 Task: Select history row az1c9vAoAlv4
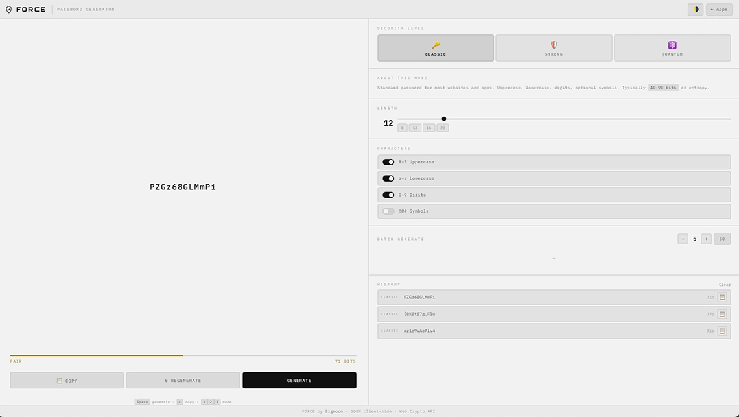[x=554, y=331]
